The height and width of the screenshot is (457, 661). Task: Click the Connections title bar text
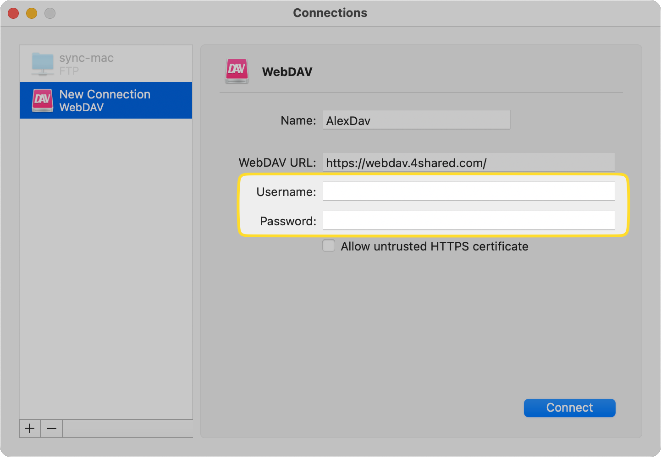[330, 13]
